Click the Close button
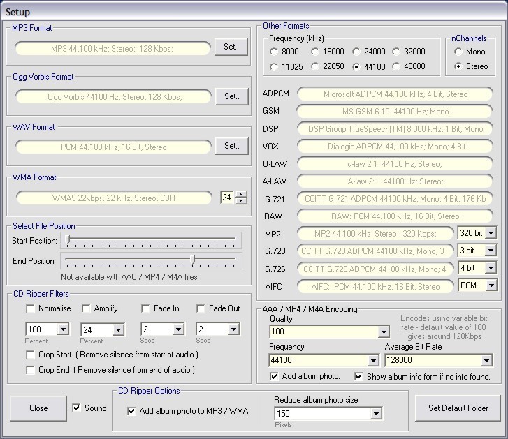508x439 pixels. [38, 408]
